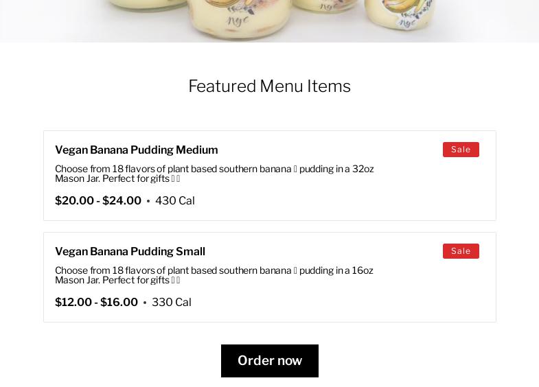The height and width of the screenshot is (387, 539).
Task: Open Vegan Banana Pudding Medium title
Action: click(136, 150)
